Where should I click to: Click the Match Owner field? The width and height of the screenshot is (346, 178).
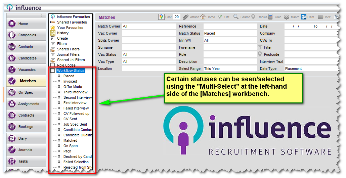149,26
